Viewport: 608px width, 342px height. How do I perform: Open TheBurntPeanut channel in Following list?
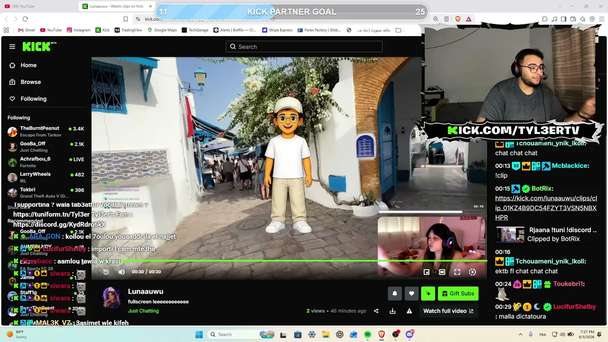click(x=46, y=131)
